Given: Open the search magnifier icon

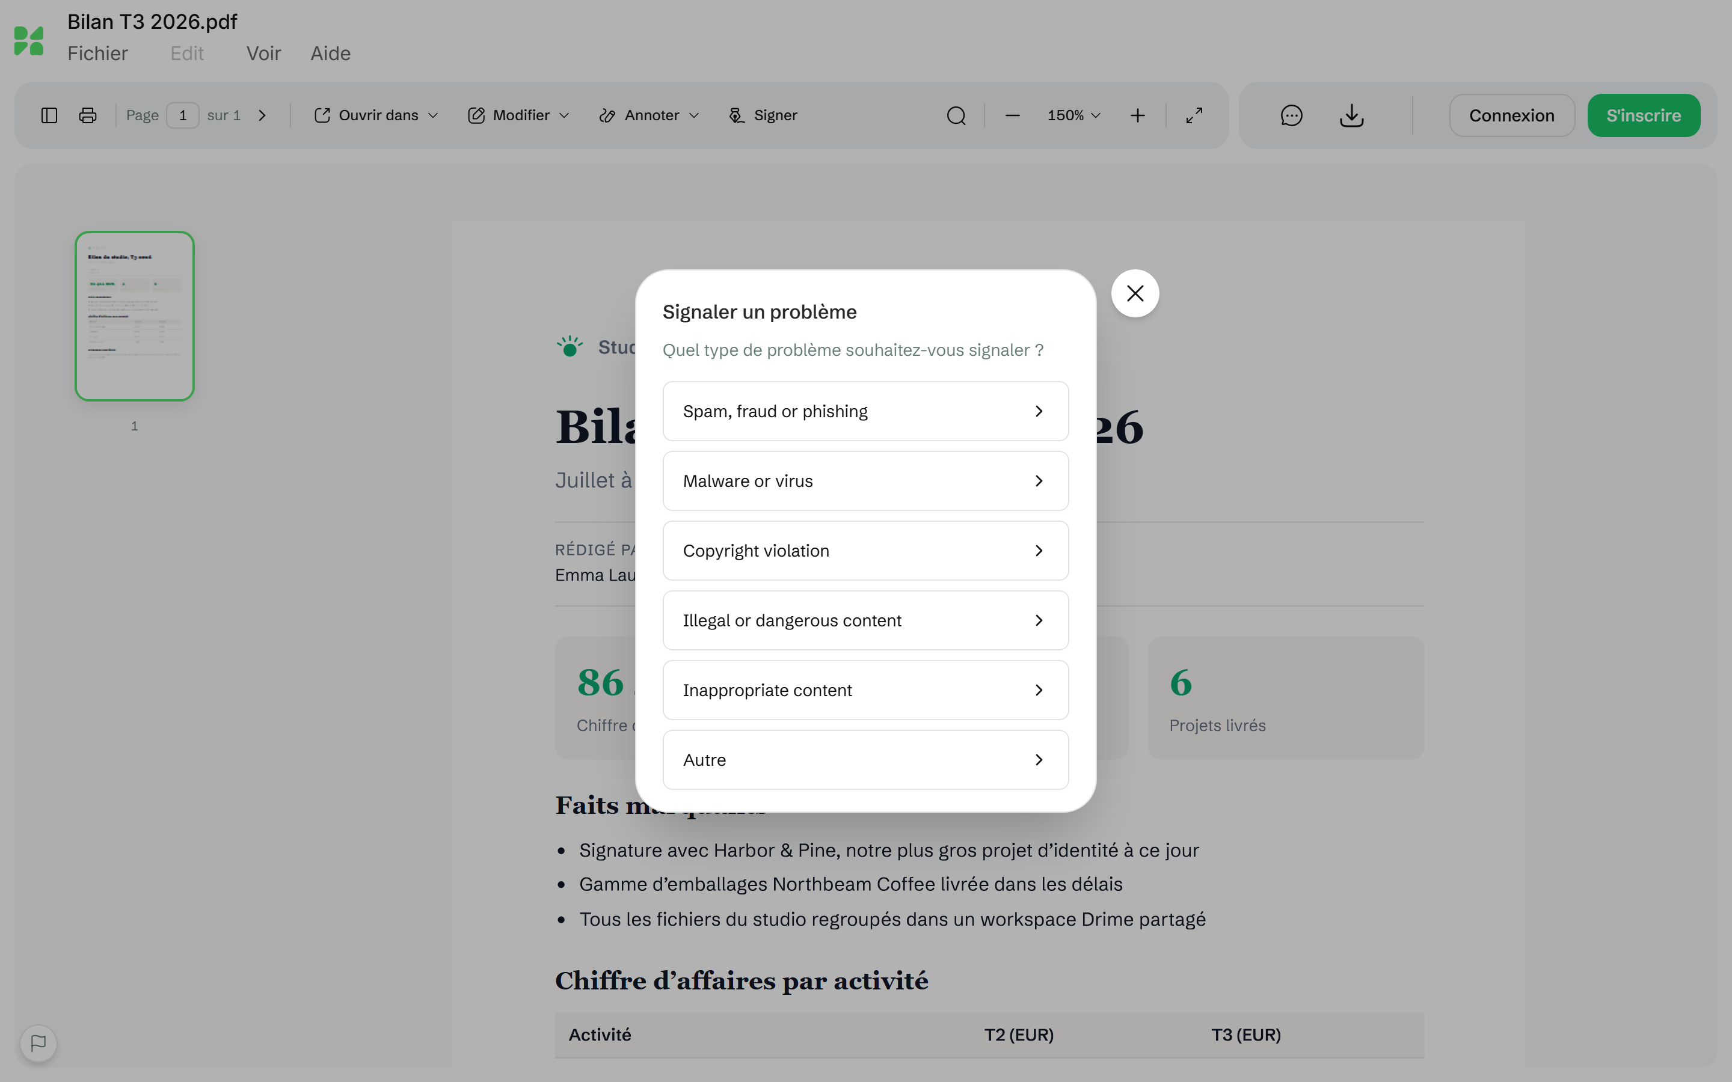Looking at the screenshot, I should pos(956,115).
